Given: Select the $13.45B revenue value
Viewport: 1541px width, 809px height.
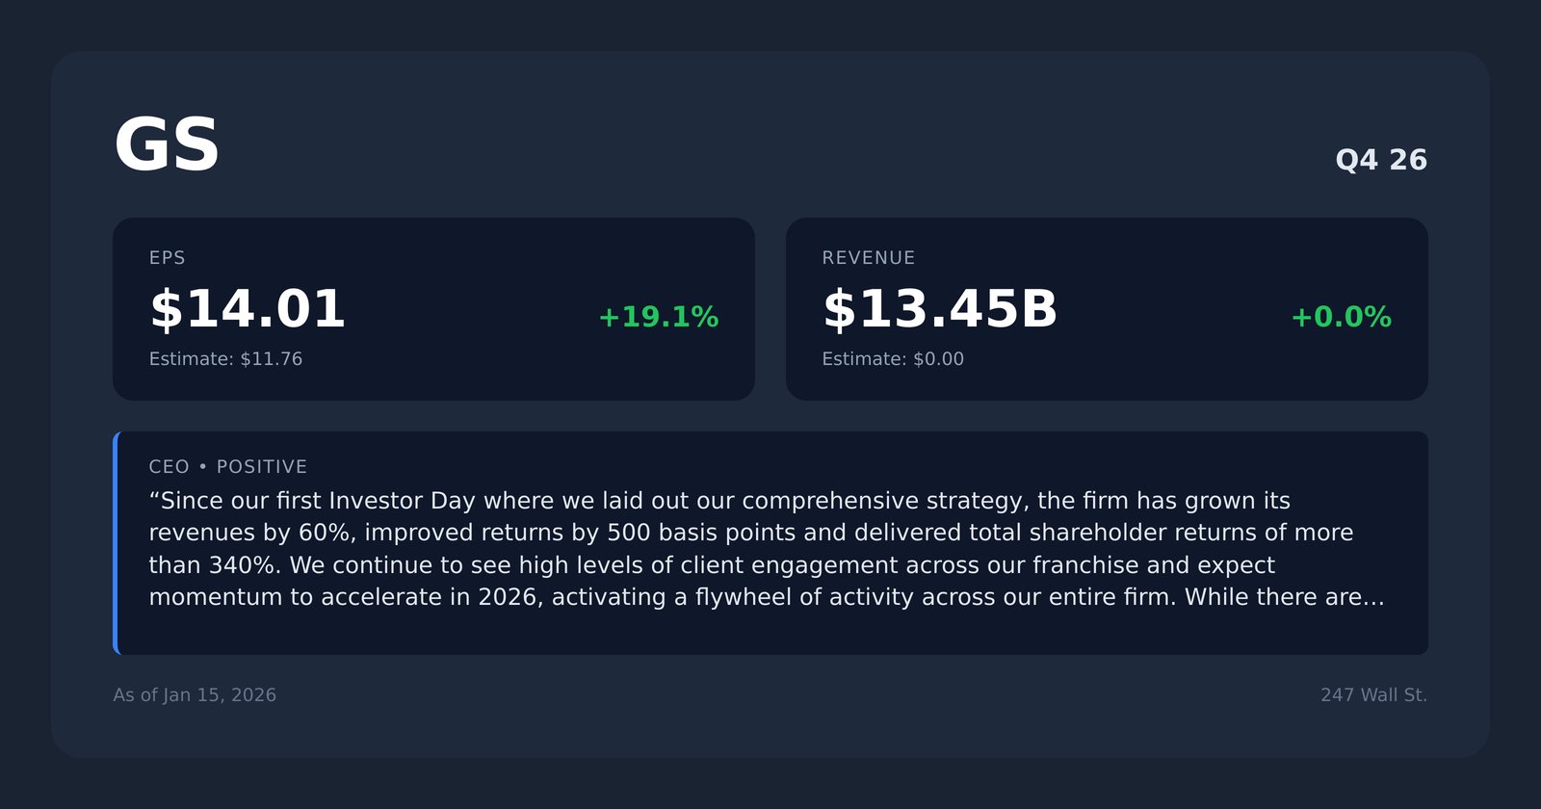Looking at the screenshot, I should pyautogui.click(x=940, y=309).
